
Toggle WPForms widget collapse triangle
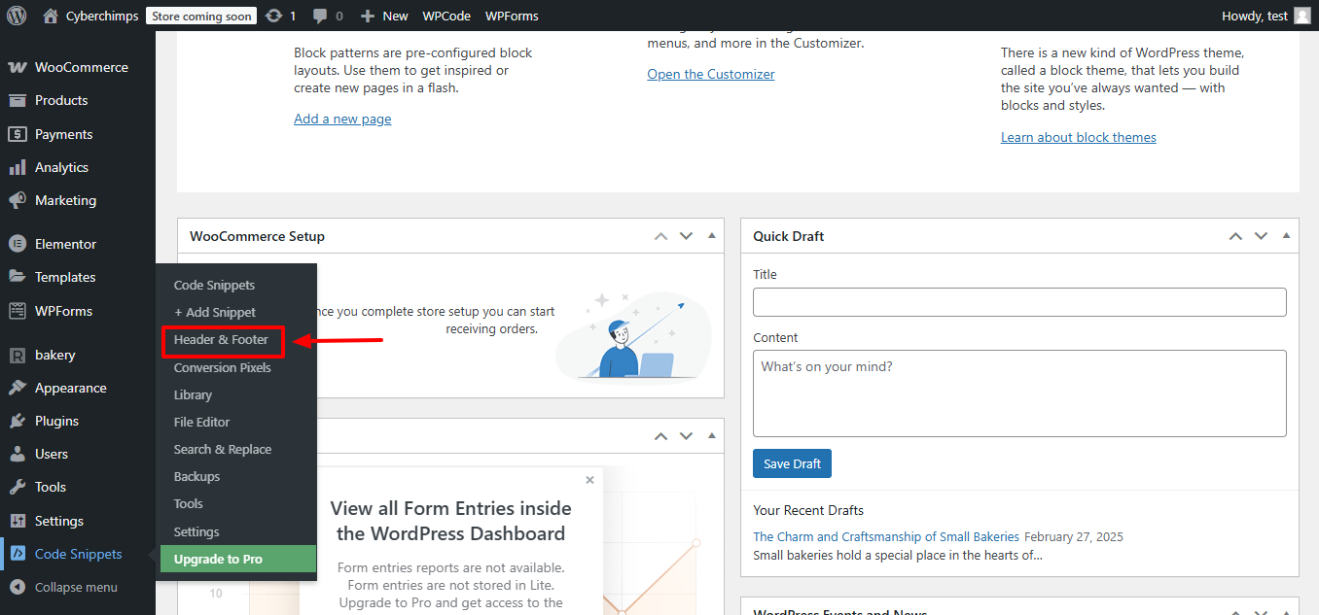coord(711,436)
